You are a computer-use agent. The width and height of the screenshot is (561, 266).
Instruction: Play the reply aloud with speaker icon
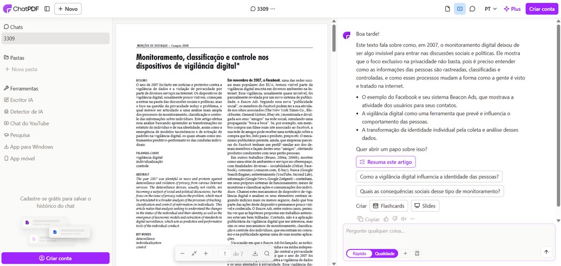tap(404, 219)
